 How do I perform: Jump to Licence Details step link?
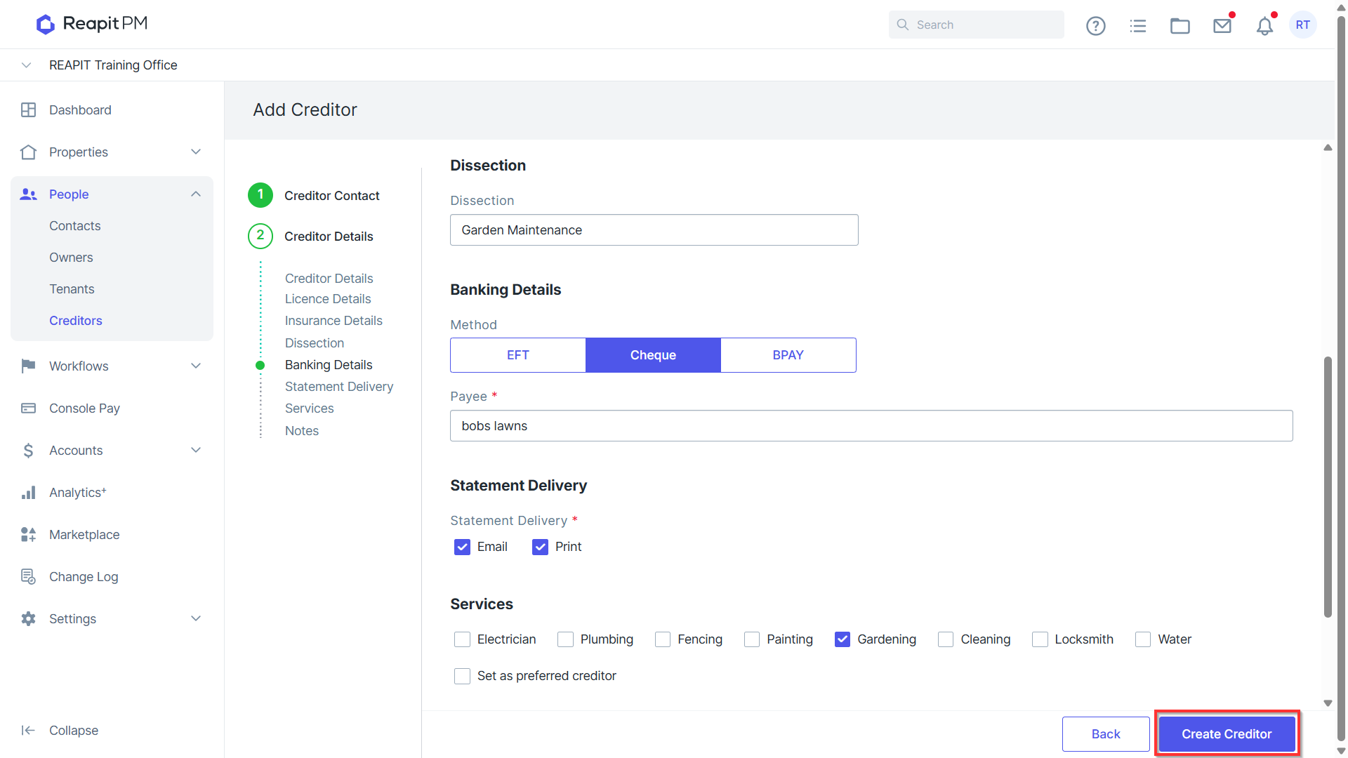click(328, 299)
